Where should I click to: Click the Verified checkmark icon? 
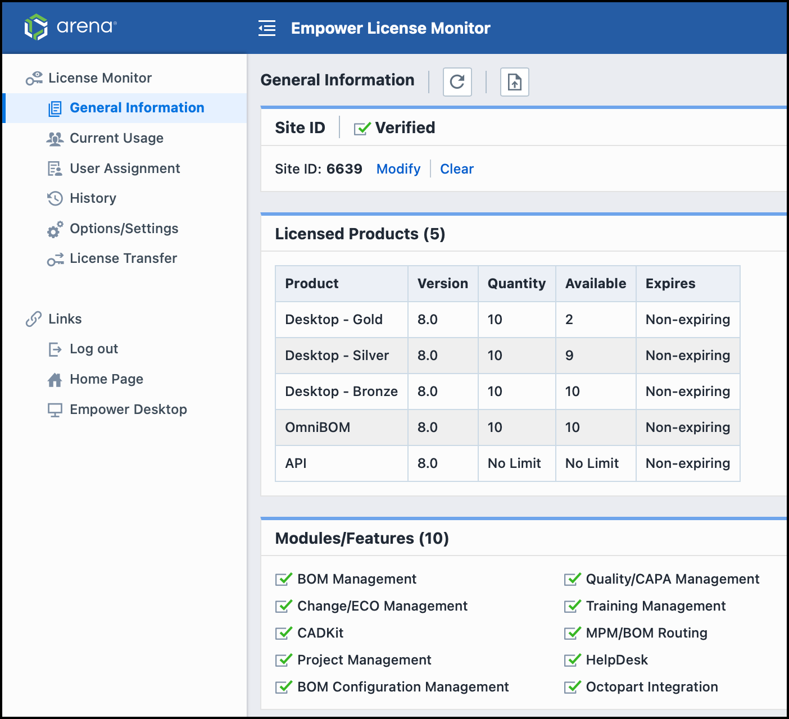tap(362, 128)
